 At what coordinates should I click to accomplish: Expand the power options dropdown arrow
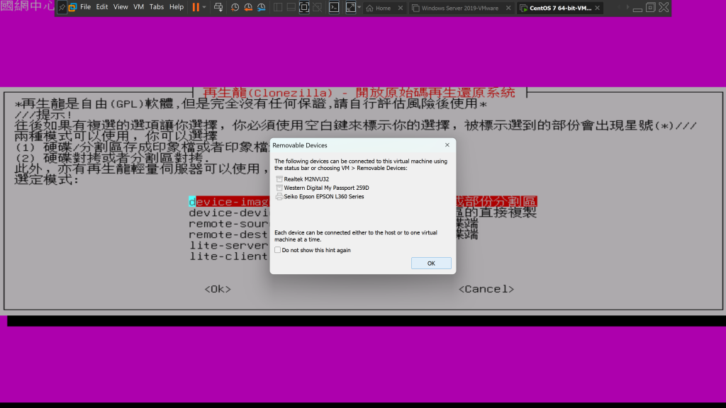(x=204, y=7)
